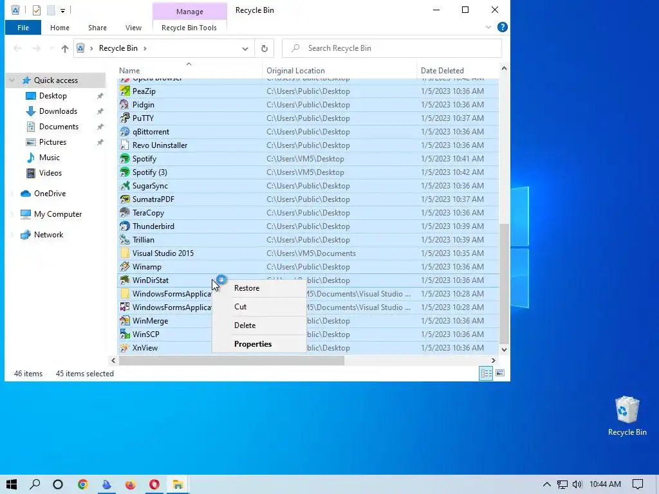Select Pictures in the navigation pane
Viewport: 659px width, 494px height.
[x=53, y=142]
